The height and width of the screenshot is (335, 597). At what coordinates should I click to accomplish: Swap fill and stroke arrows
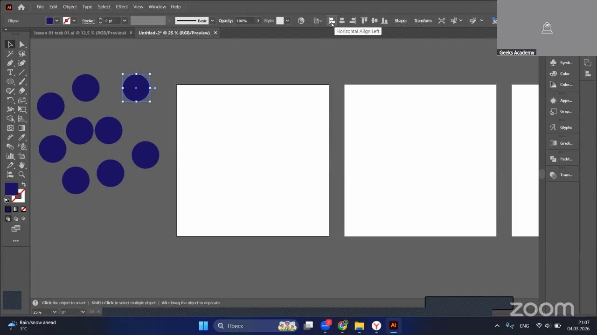tap(23, 185)
